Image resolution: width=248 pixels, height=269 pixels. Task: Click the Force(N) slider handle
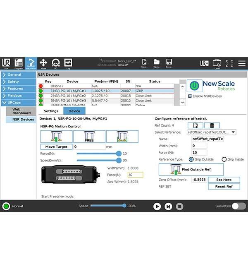point(119,154)
